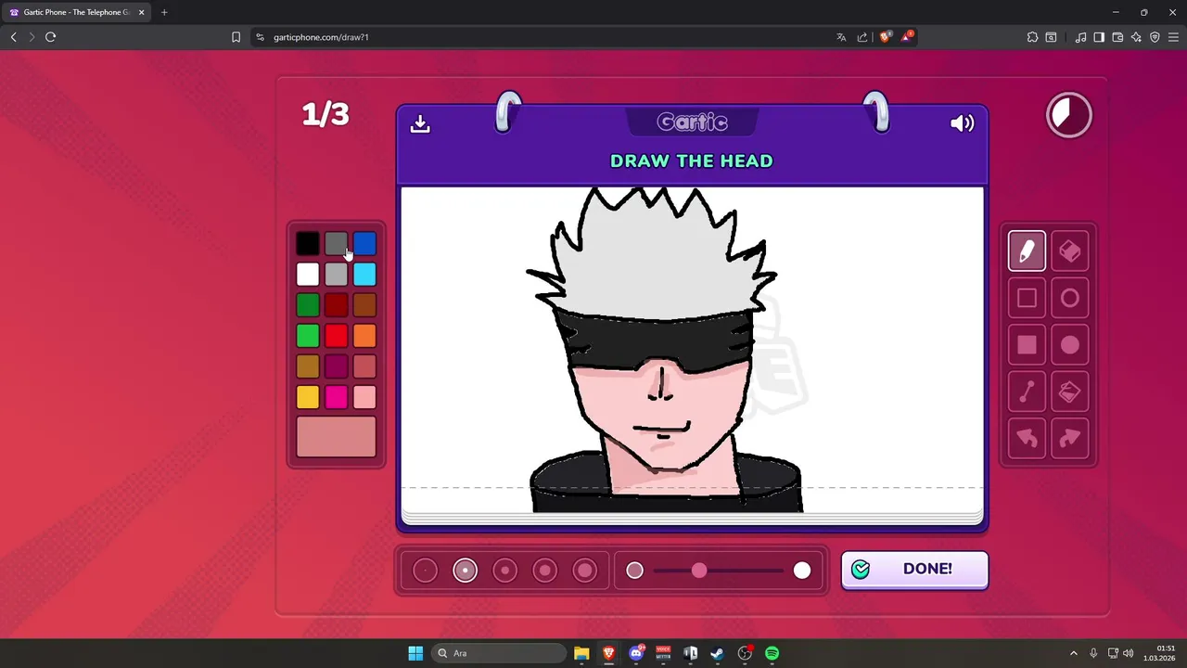Image resolution: width=1187 pixels, height=668 pixels.
Task: Open the browser hamburger menu
Action: tap(1173, 37)
